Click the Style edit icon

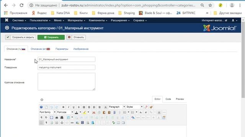[133, 118]
